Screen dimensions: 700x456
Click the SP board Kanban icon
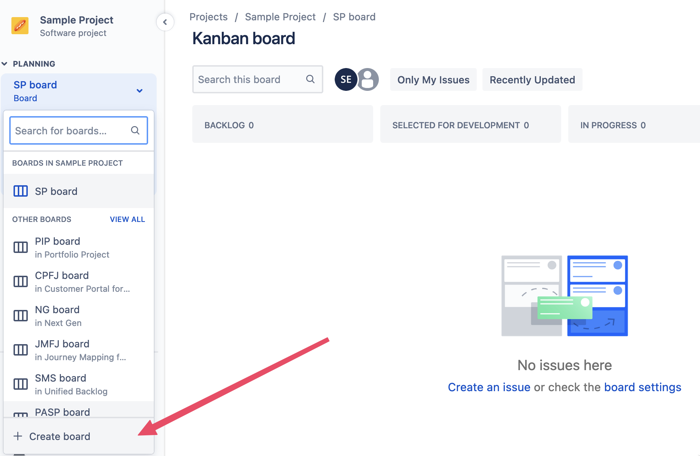20,192
